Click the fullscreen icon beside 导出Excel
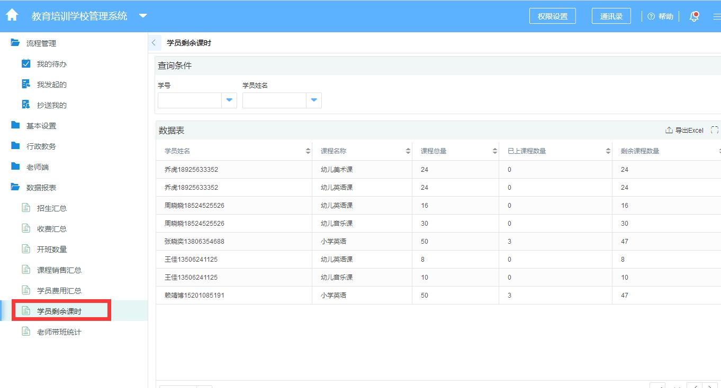Viewport: 721px width, 388px height. pos(715,130)
